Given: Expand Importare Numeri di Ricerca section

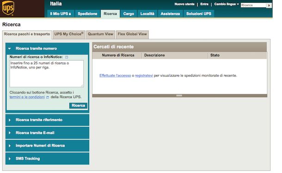Looking at the screenshot, I should coord(47,146).
